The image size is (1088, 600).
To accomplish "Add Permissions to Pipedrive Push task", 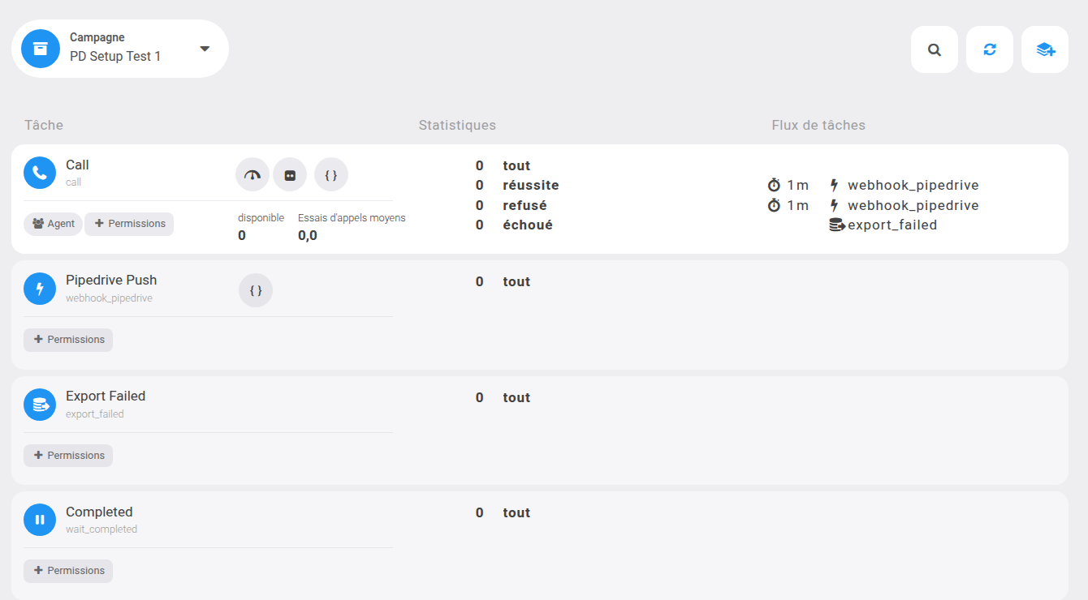I will [68, 340].
